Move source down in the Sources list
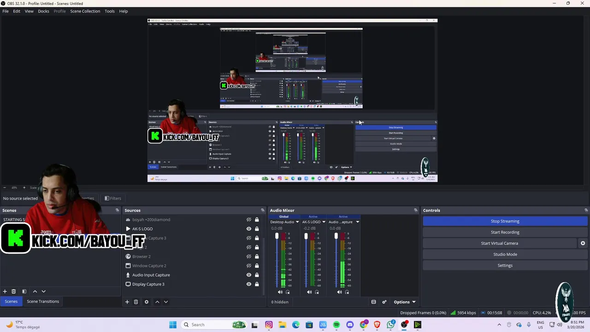The width and height of the screenshot is (590, 332). click(x=166, y=302)
